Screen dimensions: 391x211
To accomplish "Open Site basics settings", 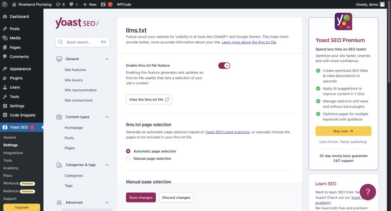I will pos(74,80).
